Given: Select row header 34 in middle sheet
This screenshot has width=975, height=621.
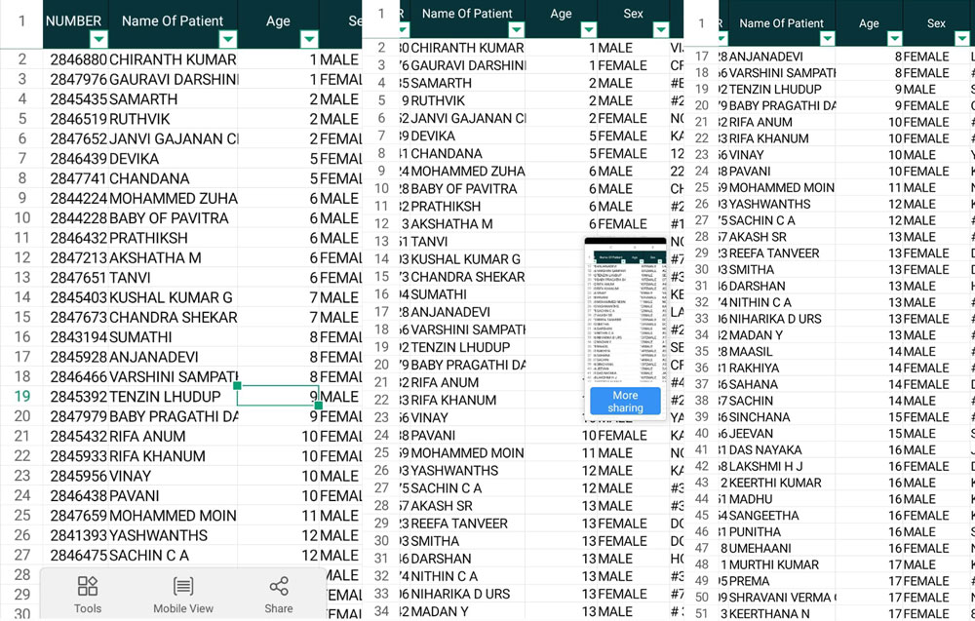Looking at the screenshot, I should click(x=381, y=611).
